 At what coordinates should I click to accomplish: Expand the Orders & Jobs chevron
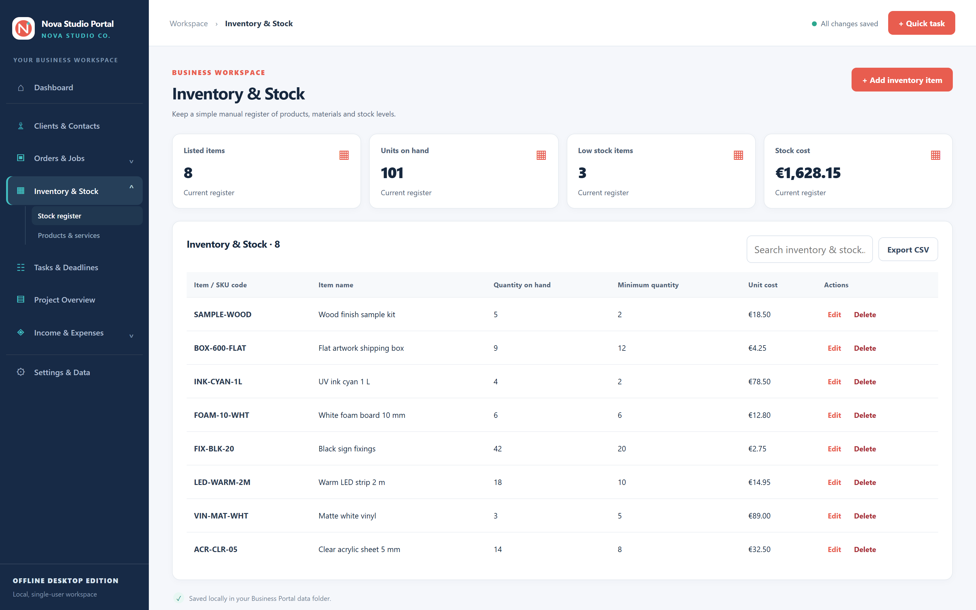(131, 161)
